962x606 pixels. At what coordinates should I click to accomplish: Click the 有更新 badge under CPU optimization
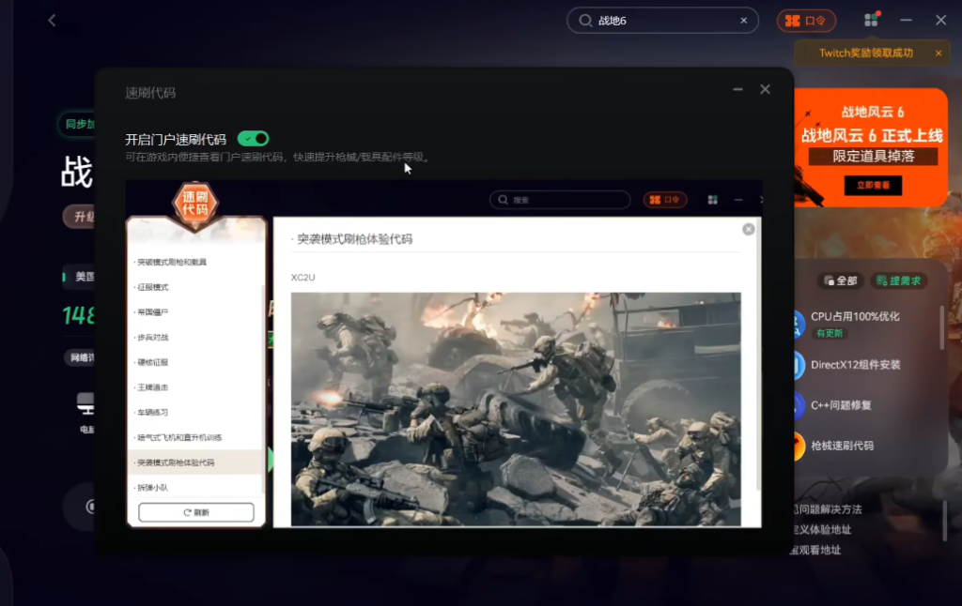point(828,333)
